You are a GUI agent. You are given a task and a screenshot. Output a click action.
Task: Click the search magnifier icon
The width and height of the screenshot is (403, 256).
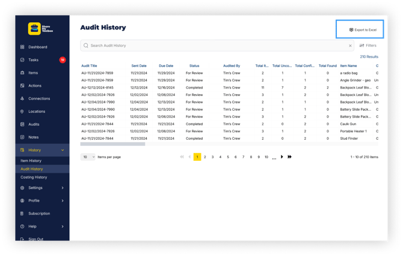86,46
